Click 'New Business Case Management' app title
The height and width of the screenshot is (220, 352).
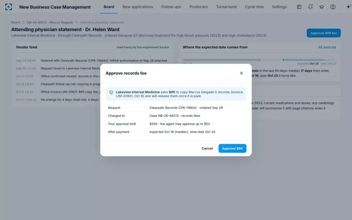(55, 7)
